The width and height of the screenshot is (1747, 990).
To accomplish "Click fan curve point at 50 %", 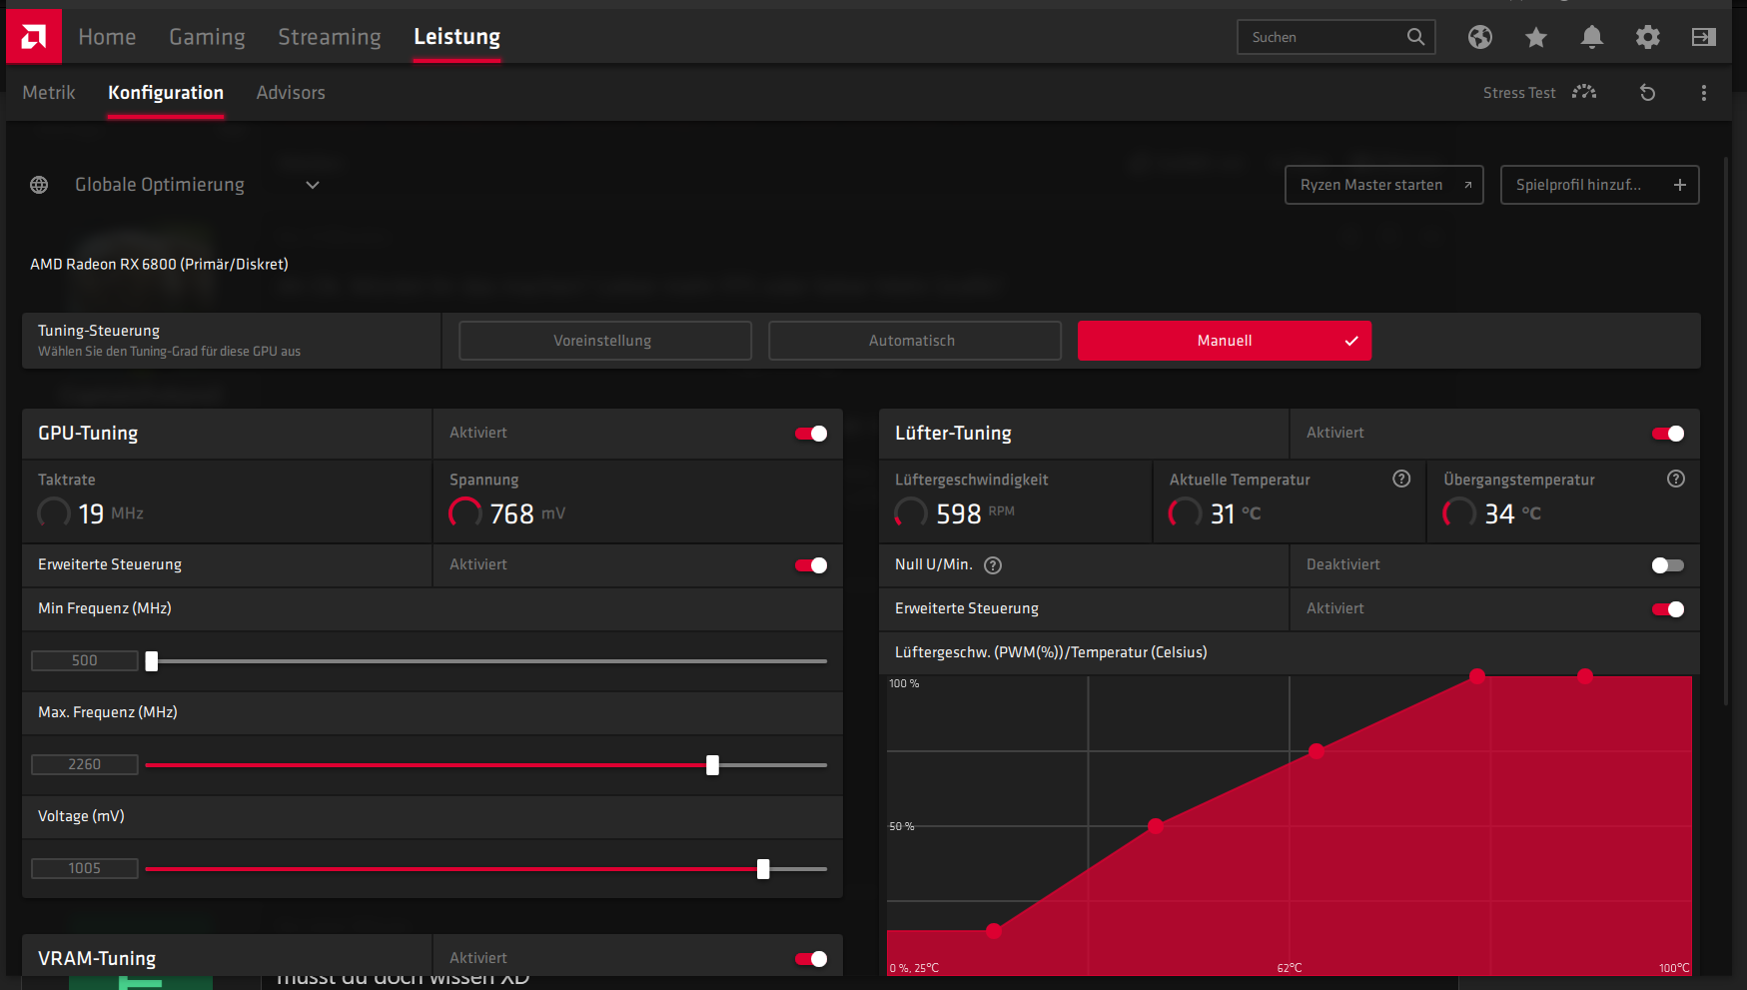I will pos(1156,826).
